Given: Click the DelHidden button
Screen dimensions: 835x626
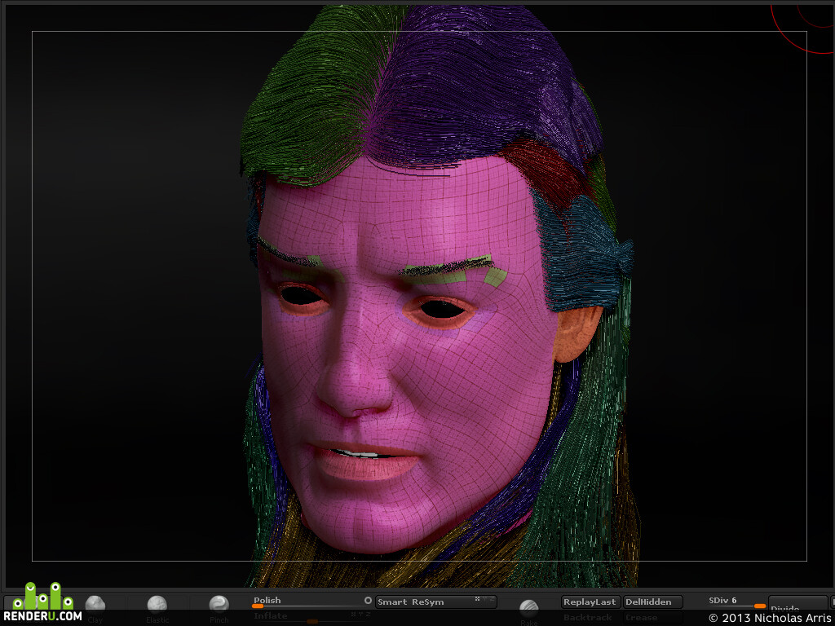Looking at the screenshot, I should (x=653, y=602).
